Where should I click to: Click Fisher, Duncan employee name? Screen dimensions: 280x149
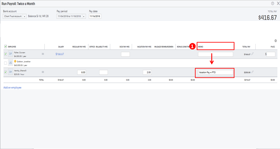tap(20, 52)
